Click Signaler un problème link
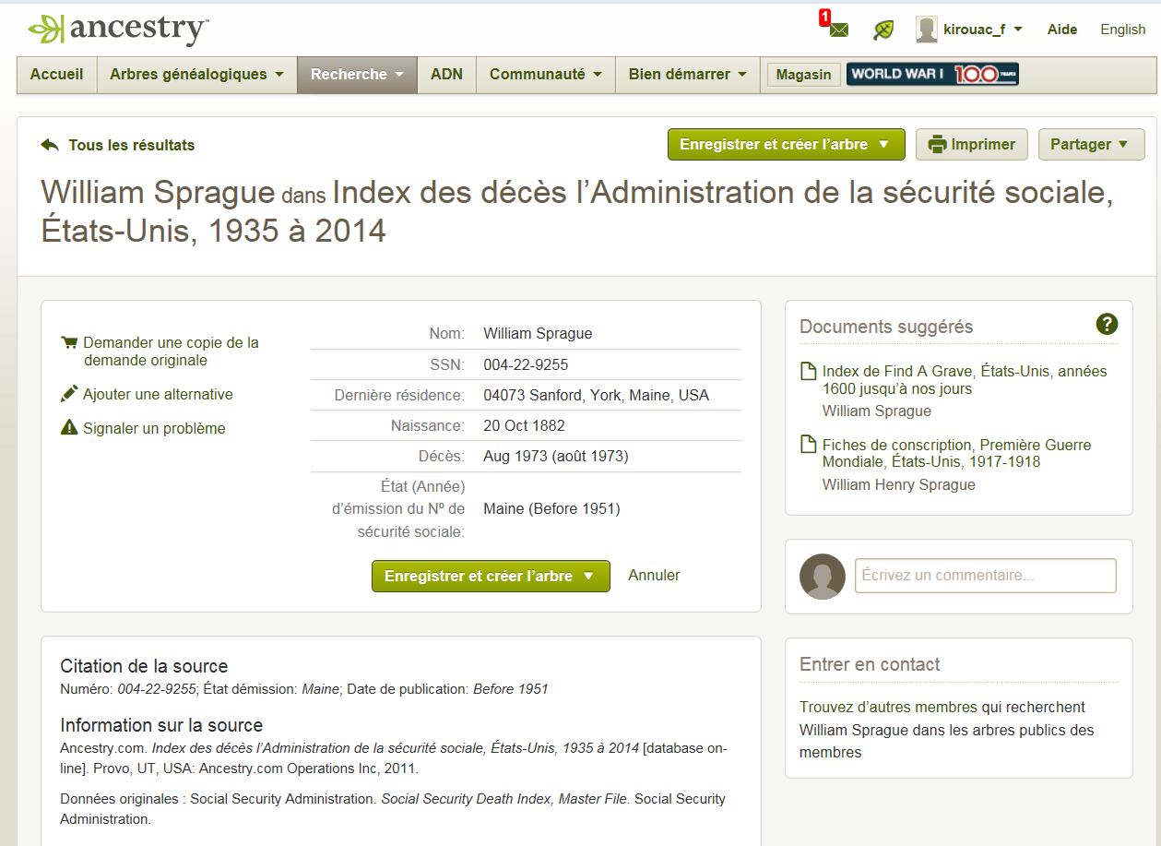Screen dimensions: 1161x846 154,428
